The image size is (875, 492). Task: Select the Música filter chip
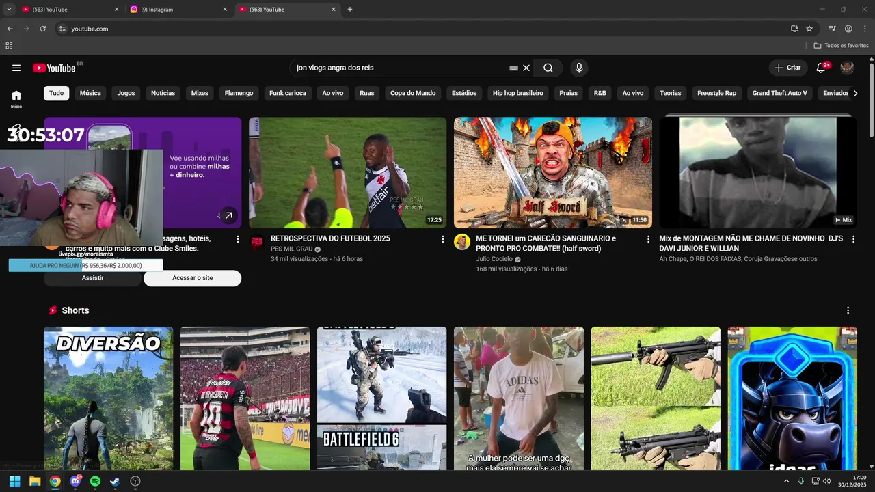(x=90, y=93)
